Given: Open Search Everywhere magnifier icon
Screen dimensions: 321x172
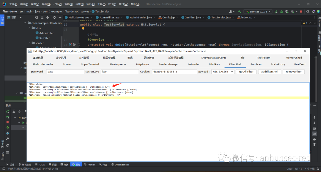Looking at the screenshot, I should click(308, 12).
